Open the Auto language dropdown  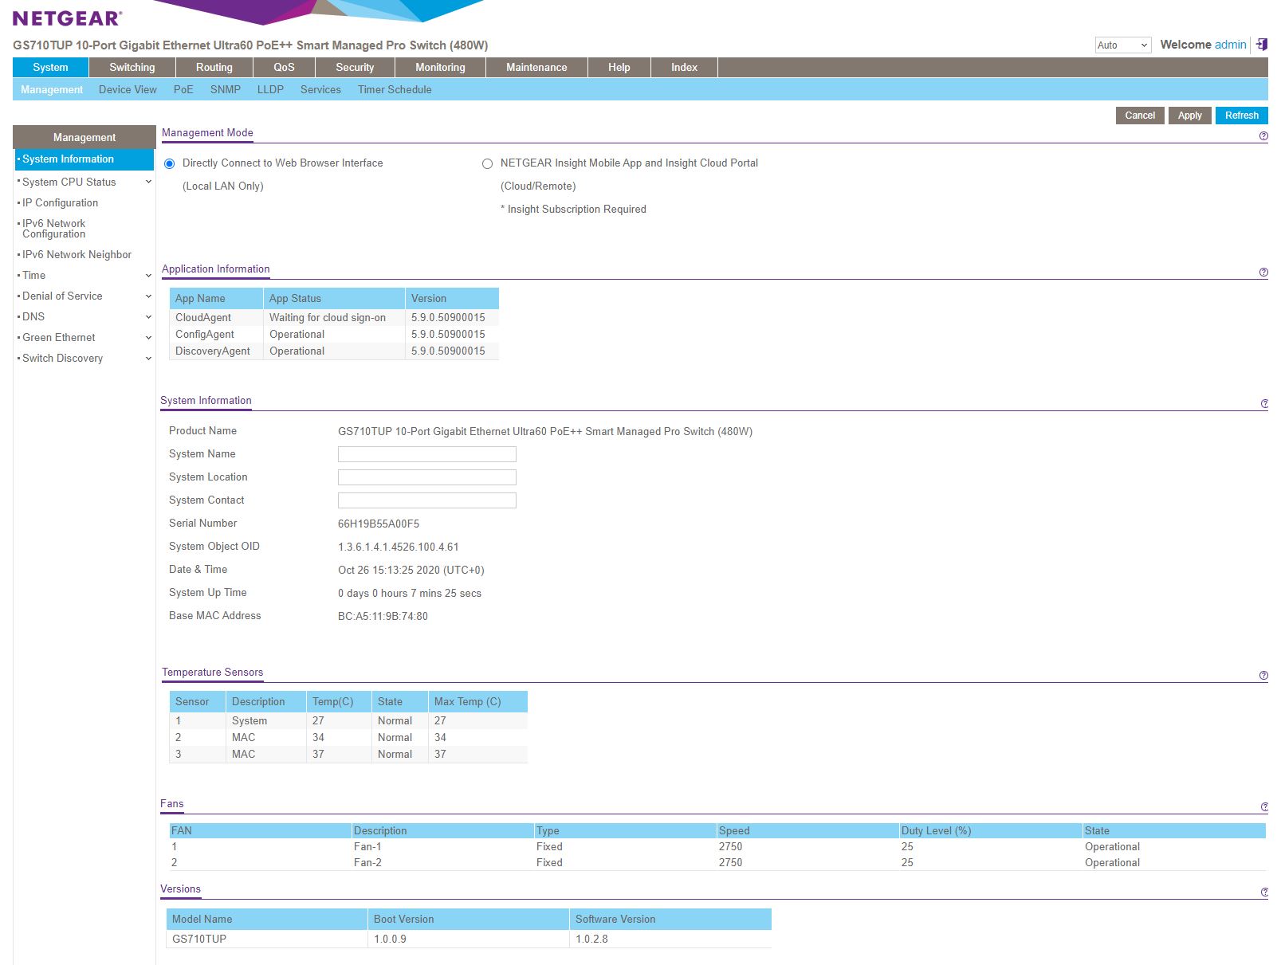(x=1122, y=45)
